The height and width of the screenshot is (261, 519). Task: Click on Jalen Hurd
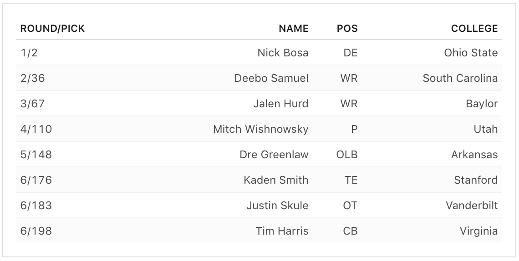pos(280,104)
